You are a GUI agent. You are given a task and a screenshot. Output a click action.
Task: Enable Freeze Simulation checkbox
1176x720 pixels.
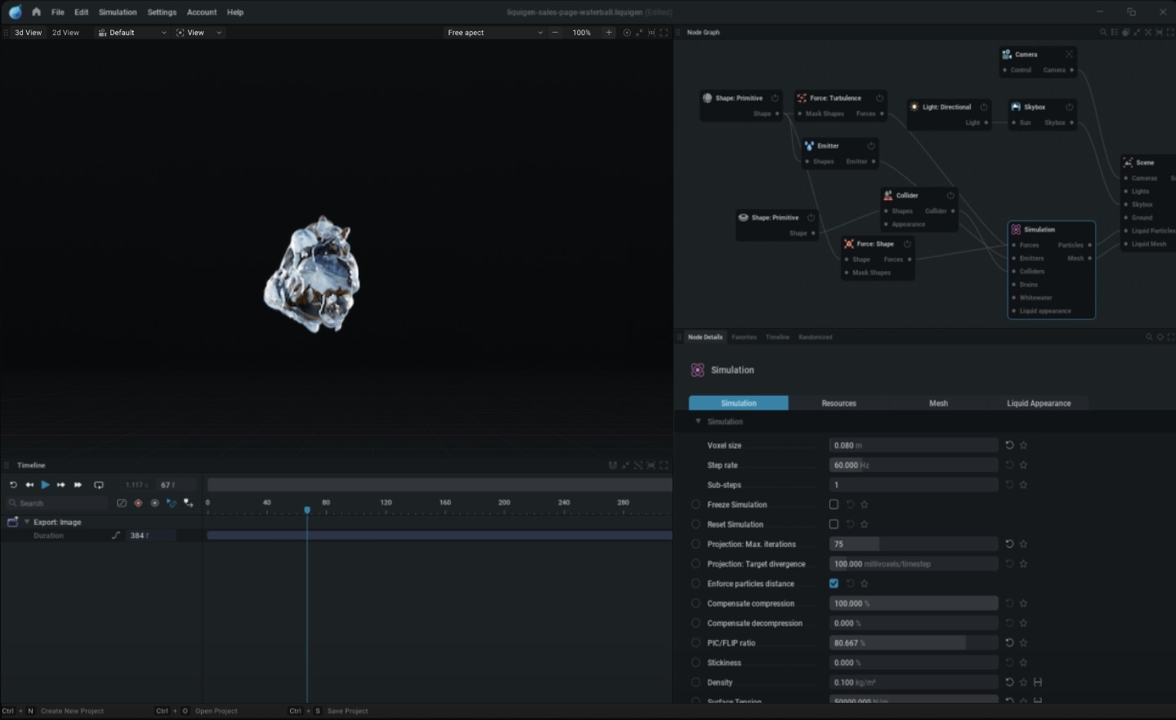[834, 504]
